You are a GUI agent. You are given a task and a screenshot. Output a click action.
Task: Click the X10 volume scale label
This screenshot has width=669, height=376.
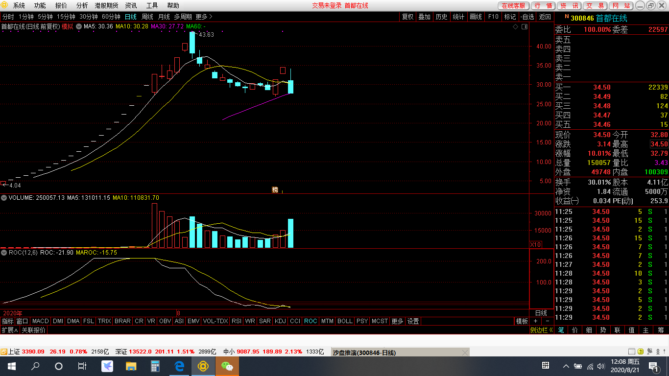click(536, 244)
